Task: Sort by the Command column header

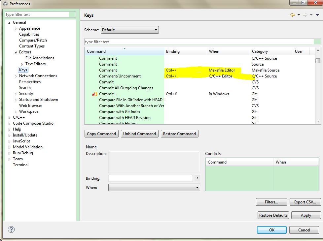Action: click(x=125, y=51)
